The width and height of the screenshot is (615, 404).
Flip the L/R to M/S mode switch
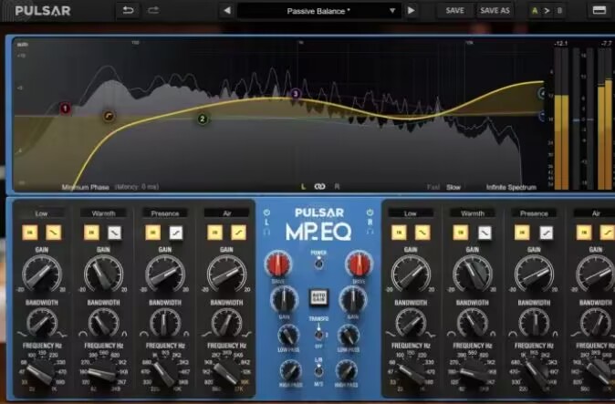click(318, 370)
